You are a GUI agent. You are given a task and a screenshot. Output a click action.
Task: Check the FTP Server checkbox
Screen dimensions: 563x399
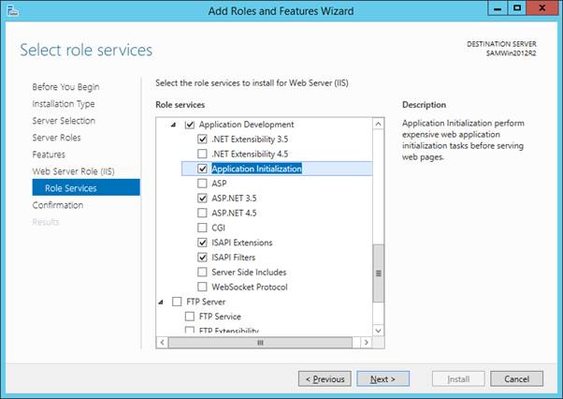(x=177, y=302)
